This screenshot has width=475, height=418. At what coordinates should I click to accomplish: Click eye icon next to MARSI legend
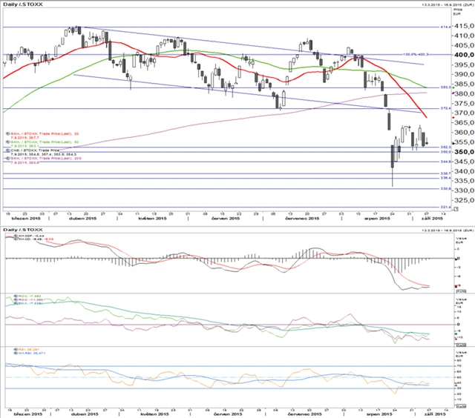[x=16, y=353]
